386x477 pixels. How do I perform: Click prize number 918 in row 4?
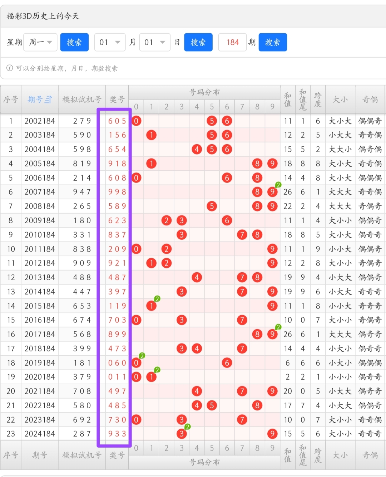pos(117,164)
